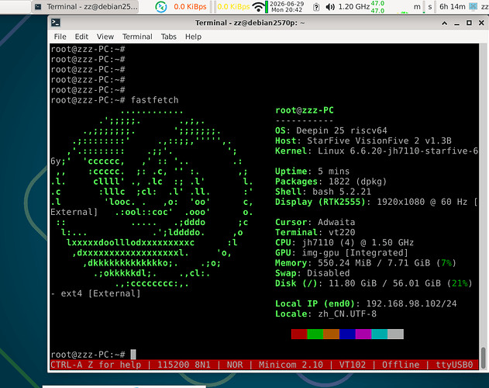Click the blue color block in fastfetch
Image resolution: width=489 pixels, height=388 pixels.
347,334
